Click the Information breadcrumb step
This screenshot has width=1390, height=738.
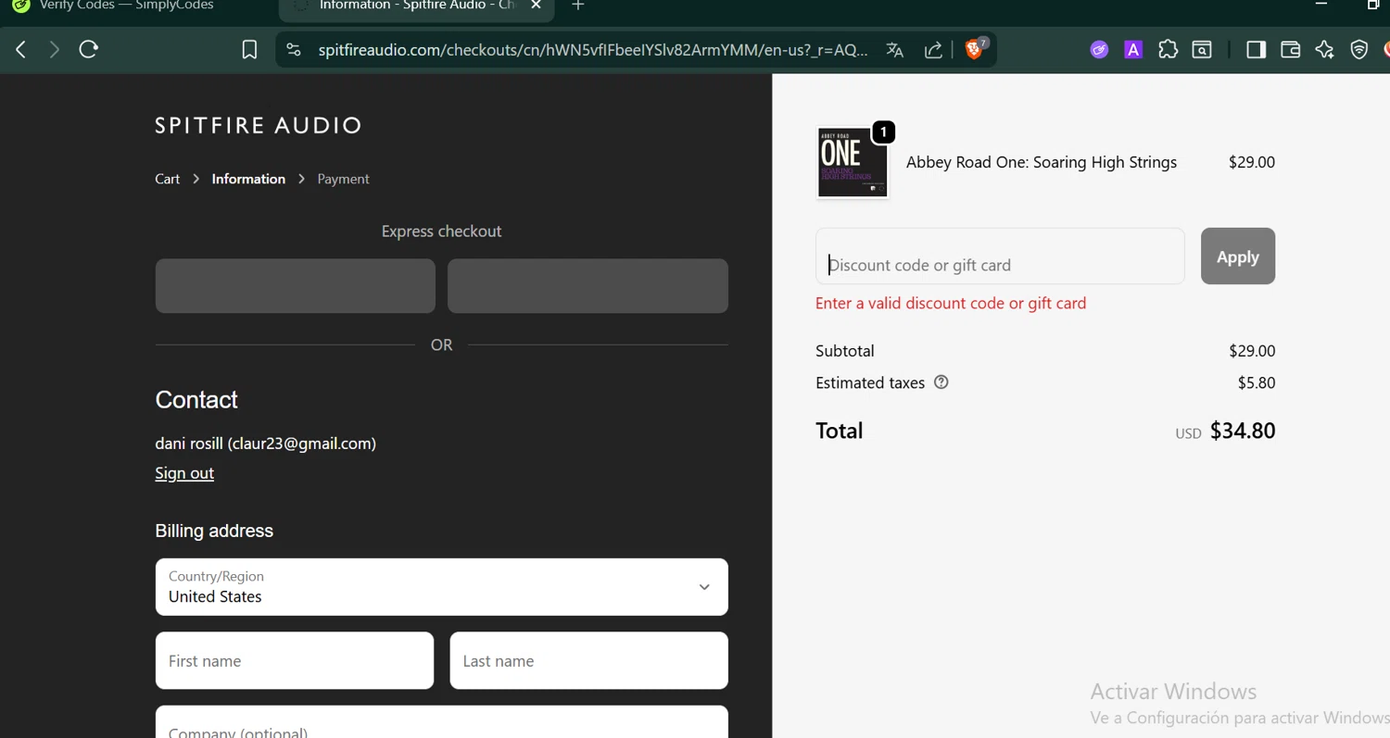click(248, 179)
